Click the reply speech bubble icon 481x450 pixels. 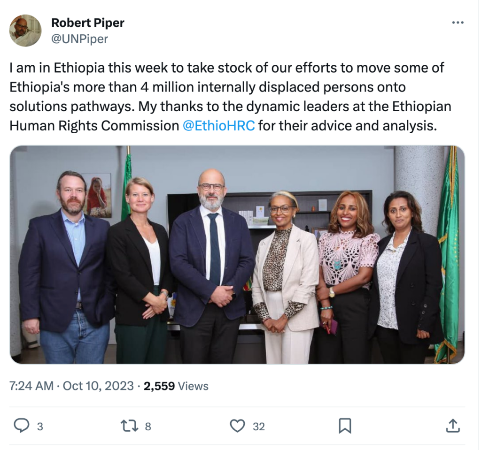22,426
